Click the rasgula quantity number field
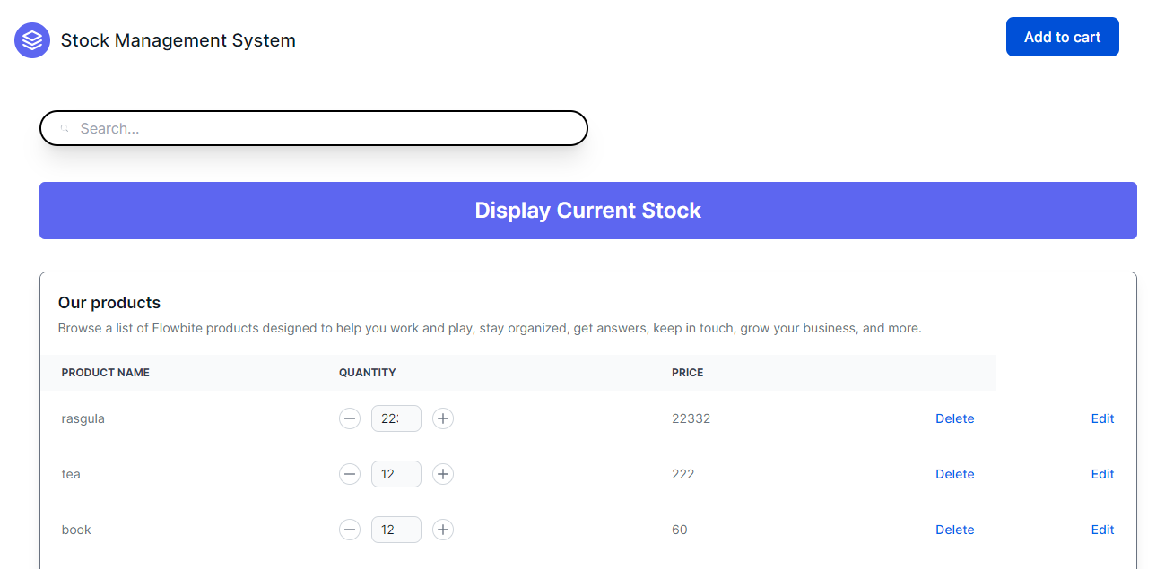 [396, 418]
